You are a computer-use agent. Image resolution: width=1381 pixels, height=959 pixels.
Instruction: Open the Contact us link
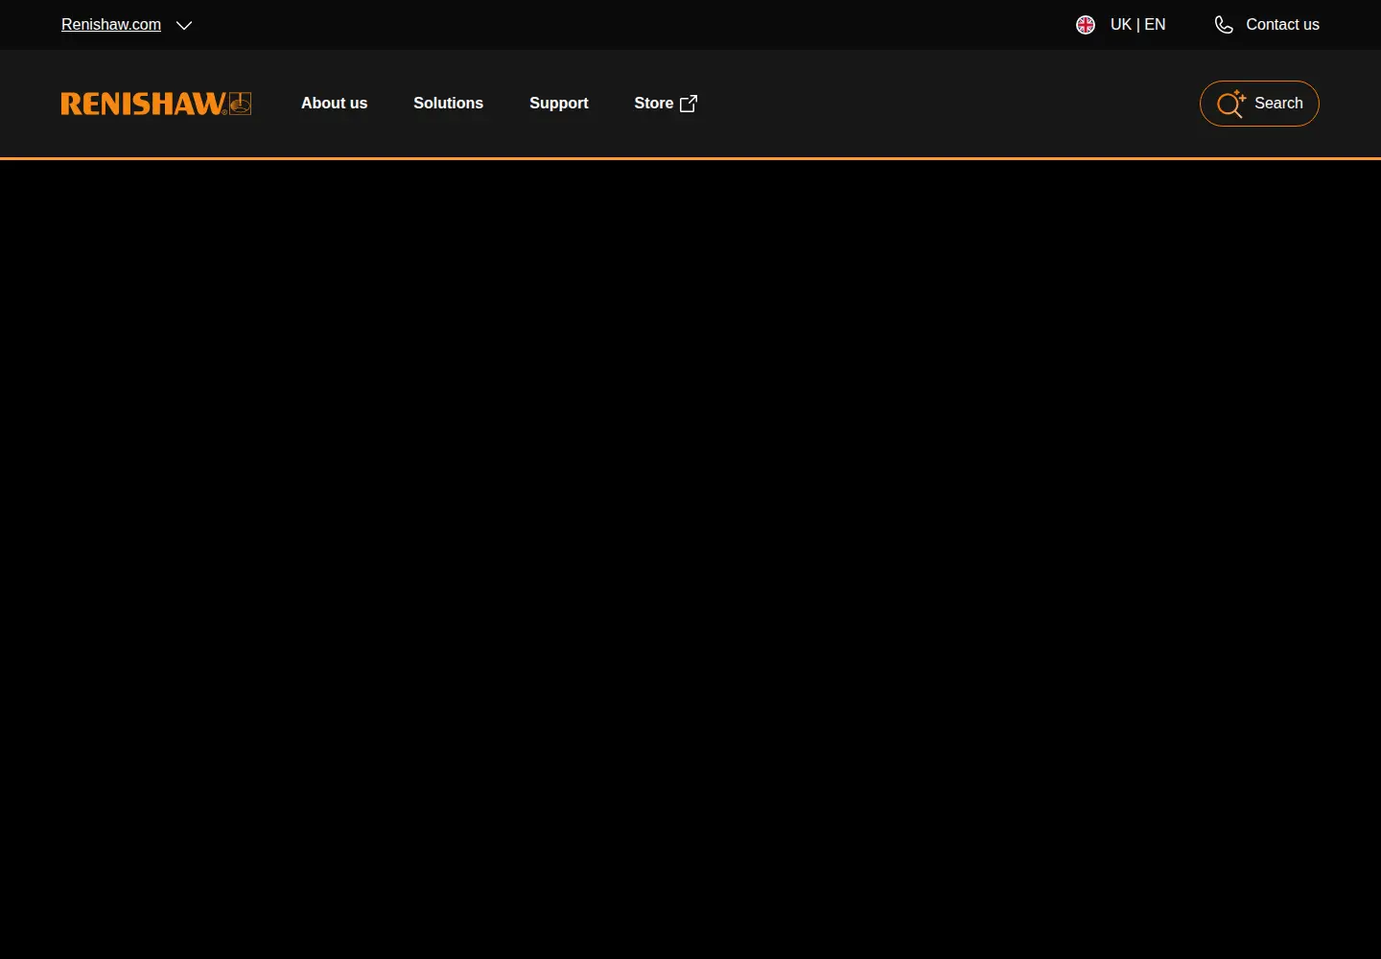tap(1282, 25)
